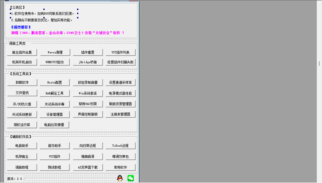This screenshot has height=183, width=322.
Task: Click the 机架宿主 button
Action: tap(22, 157)
